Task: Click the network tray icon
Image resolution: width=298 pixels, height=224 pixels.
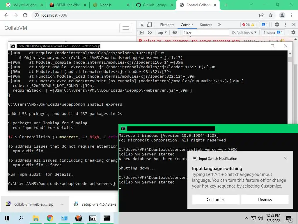Action: (253, 218)
